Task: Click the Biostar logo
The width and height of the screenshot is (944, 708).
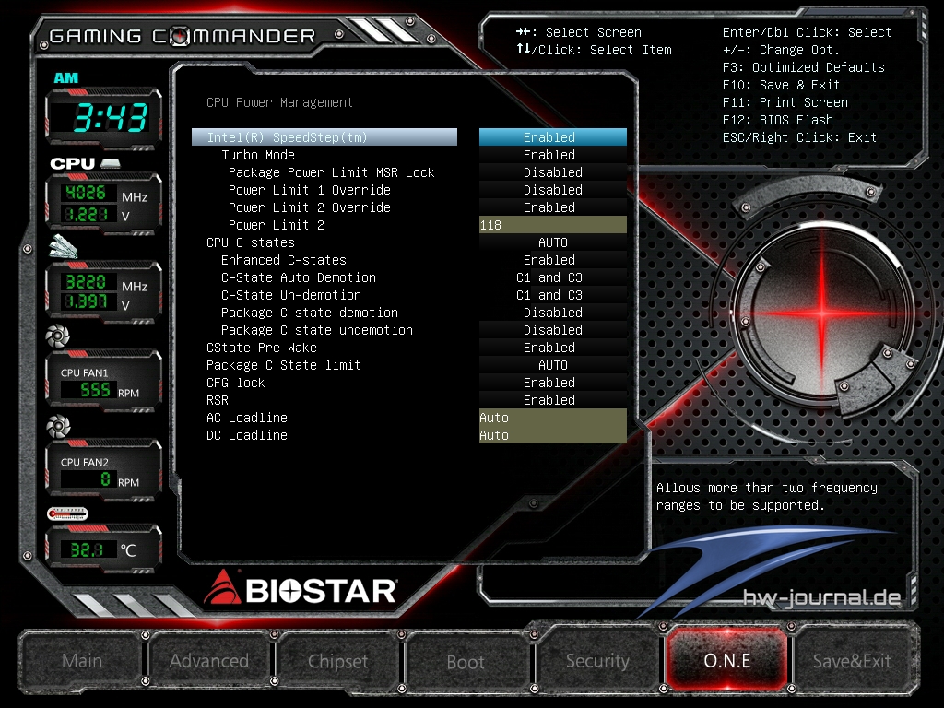Action: coord(300,589)
